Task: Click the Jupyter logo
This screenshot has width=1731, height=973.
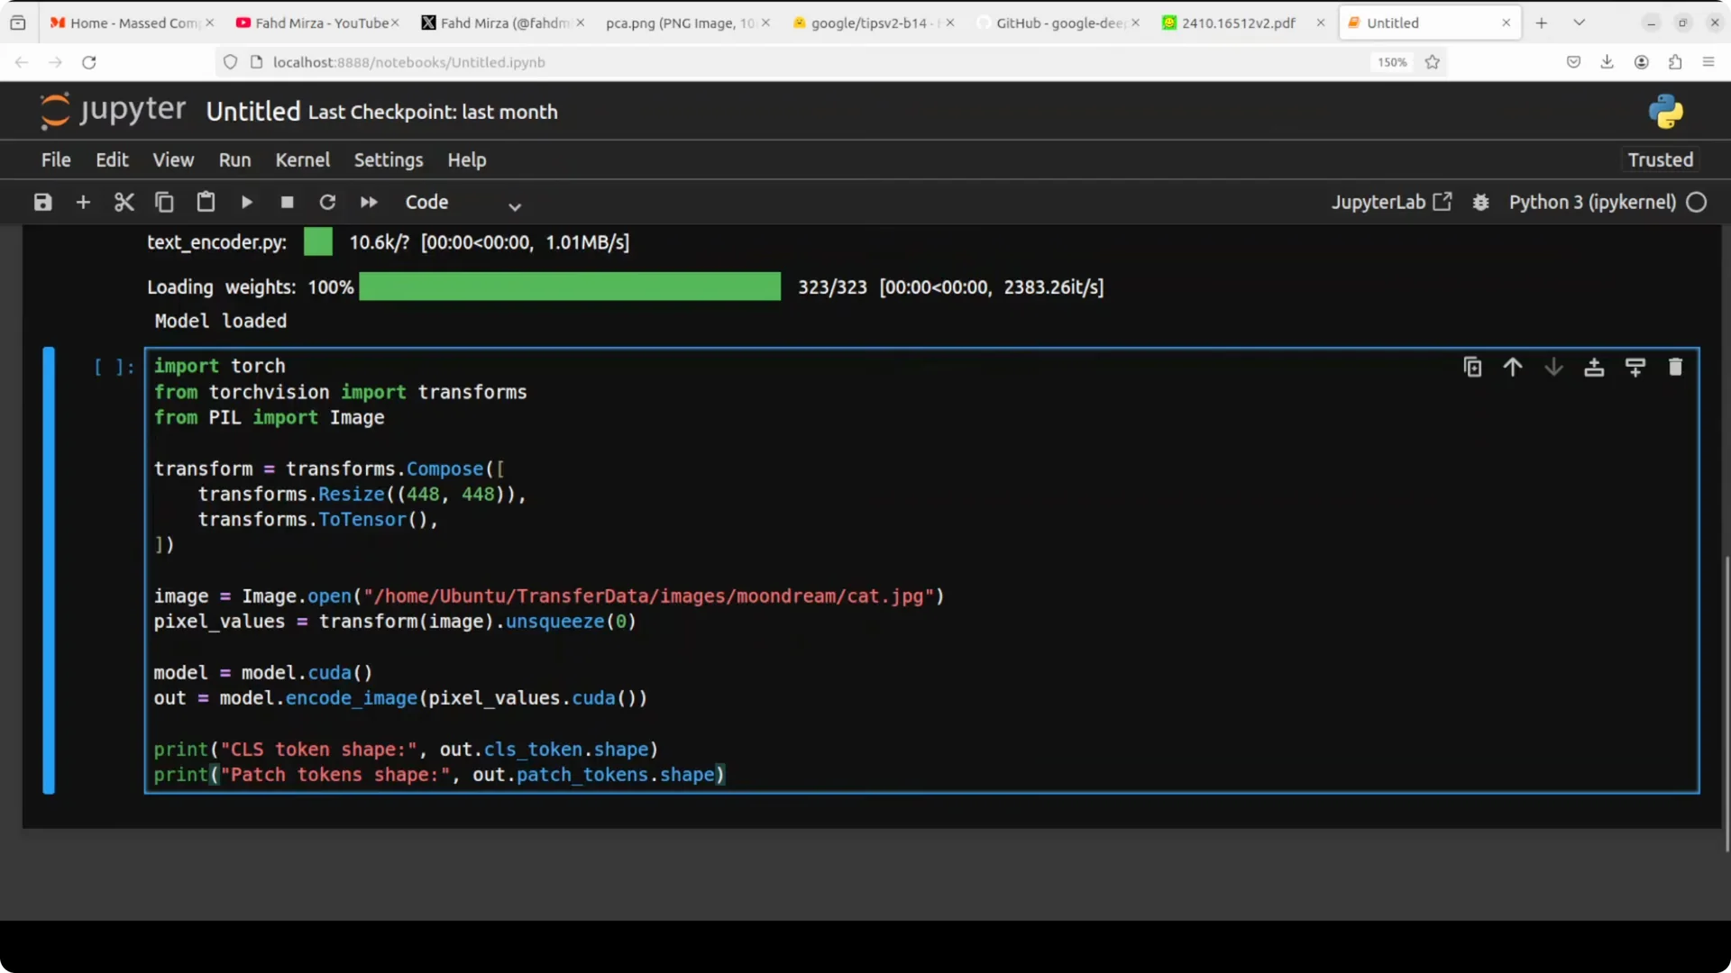Action: pyautogui.click(x=113, y=111)
